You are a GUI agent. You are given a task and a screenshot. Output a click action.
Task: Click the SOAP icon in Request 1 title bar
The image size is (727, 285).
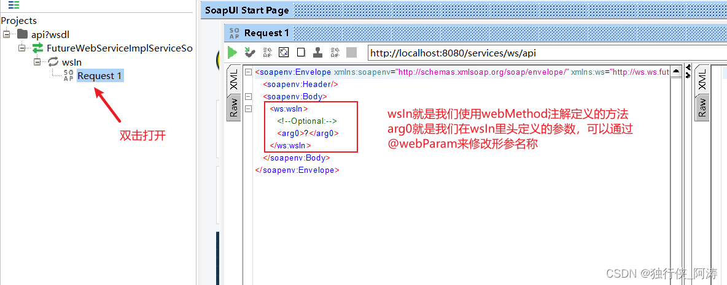(235, 33)
